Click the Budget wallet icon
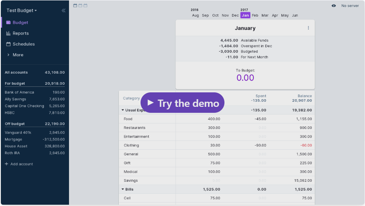This screenshot has height=206, width=365. pyautogui.click(x=8, y=23)
